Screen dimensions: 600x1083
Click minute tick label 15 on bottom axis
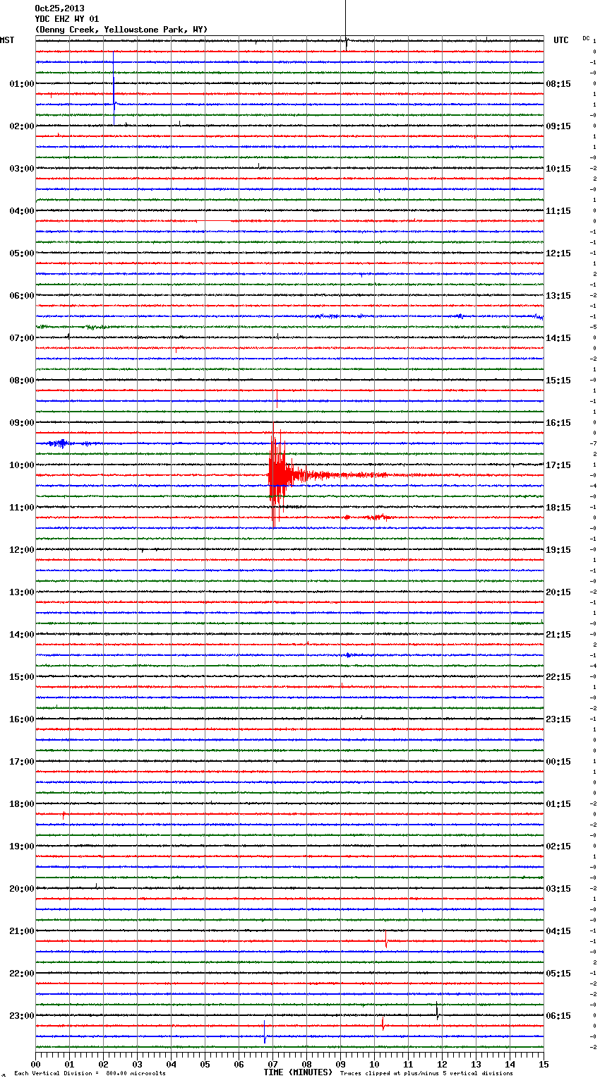[544, 1064]
